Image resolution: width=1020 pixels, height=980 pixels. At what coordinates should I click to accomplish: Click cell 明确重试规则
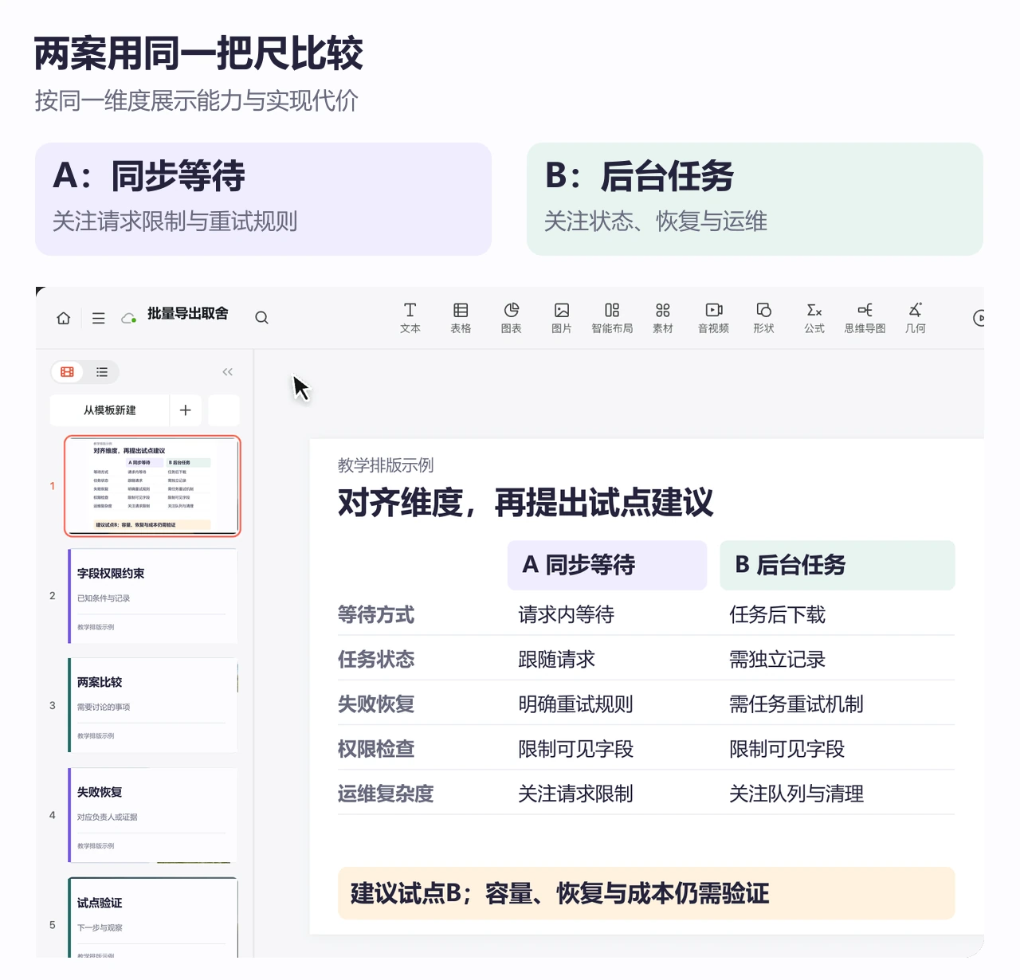[576, 704]
